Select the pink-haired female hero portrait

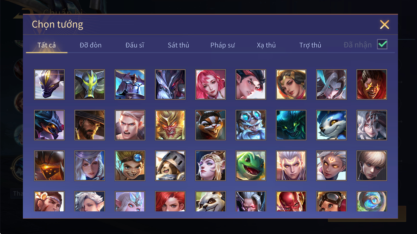[210, 84]
